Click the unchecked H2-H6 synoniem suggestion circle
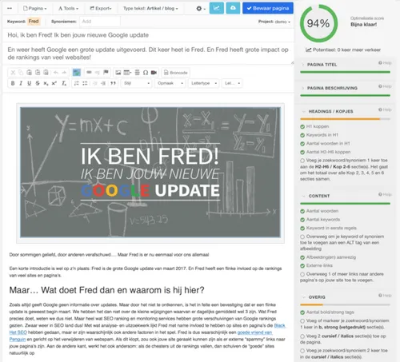The width and height of the screenshot is (400, 362). tap(302, 161)
